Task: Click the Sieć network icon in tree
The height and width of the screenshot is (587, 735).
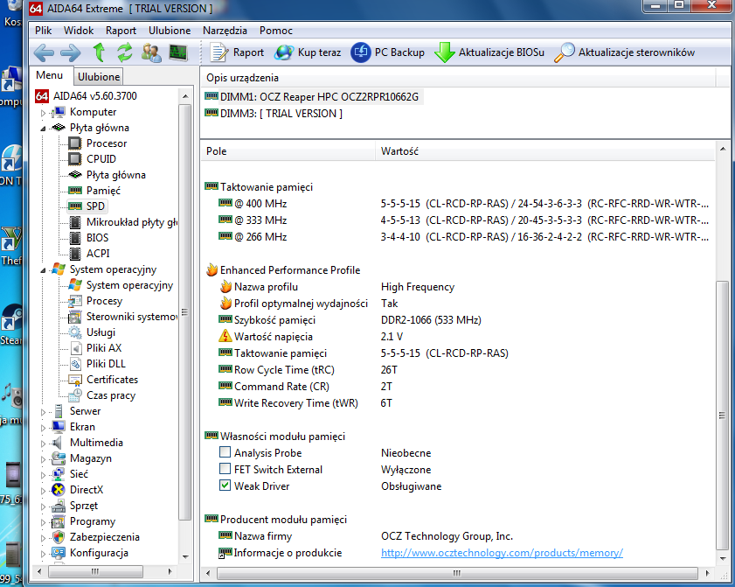Action: [59, 474]
